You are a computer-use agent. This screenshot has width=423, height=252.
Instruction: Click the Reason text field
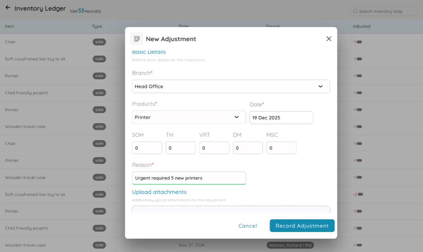[189, 178]
